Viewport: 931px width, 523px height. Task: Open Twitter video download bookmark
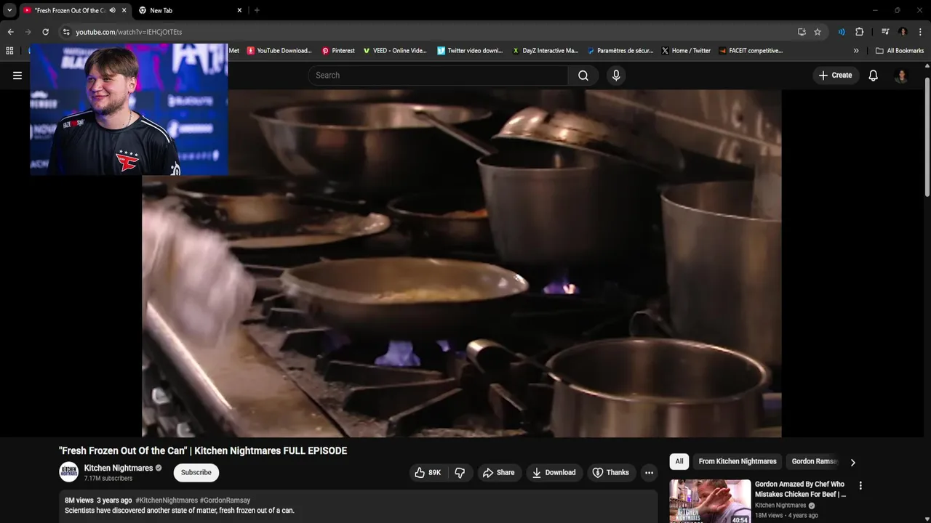(x=470, y=51)
